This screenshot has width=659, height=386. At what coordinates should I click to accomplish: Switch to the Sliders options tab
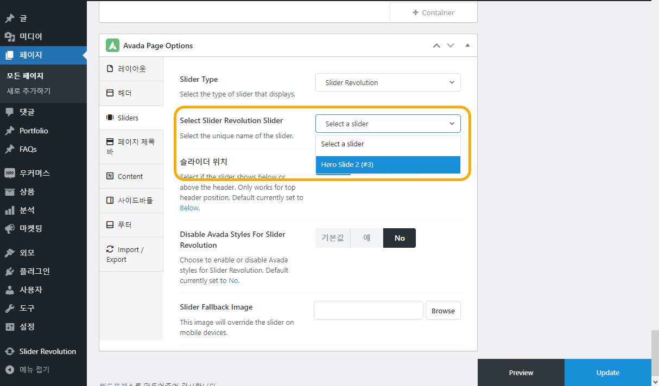(x=131, y=118)
